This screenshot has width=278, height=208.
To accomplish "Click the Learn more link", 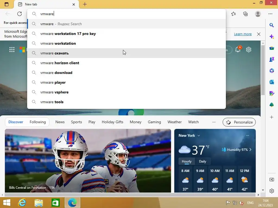I will click(x=242, y=34).
